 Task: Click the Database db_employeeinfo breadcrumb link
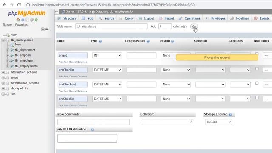pyautogui.click(x=114, y=11)
